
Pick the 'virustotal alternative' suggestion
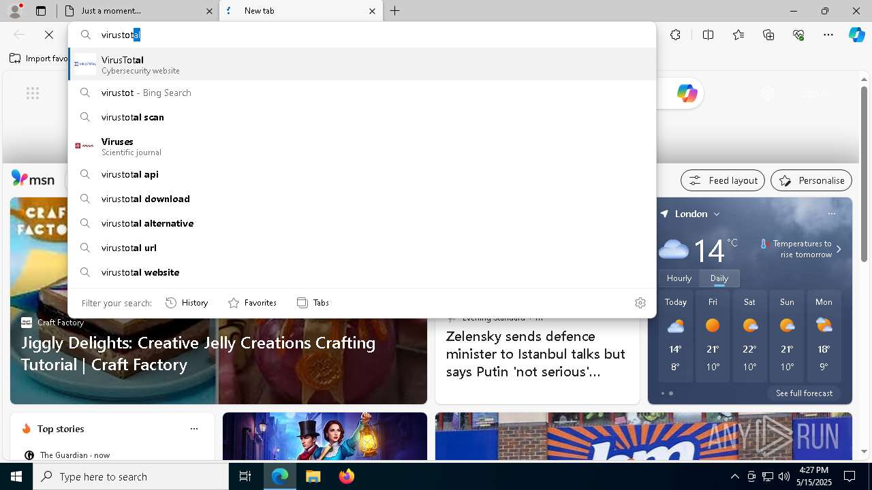click(x=362, y=223)
